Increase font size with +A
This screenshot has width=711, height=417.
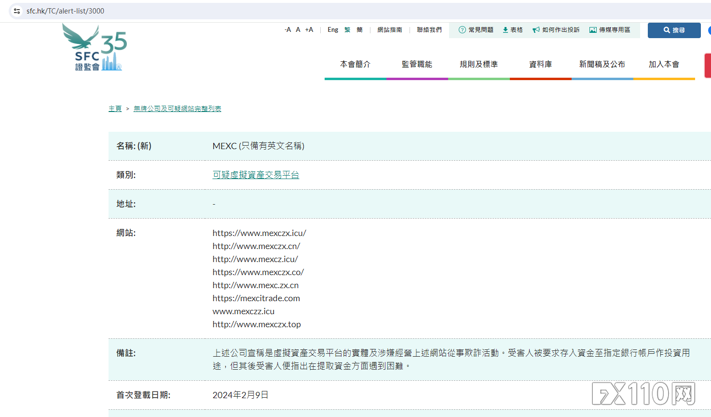click(309, 30)
